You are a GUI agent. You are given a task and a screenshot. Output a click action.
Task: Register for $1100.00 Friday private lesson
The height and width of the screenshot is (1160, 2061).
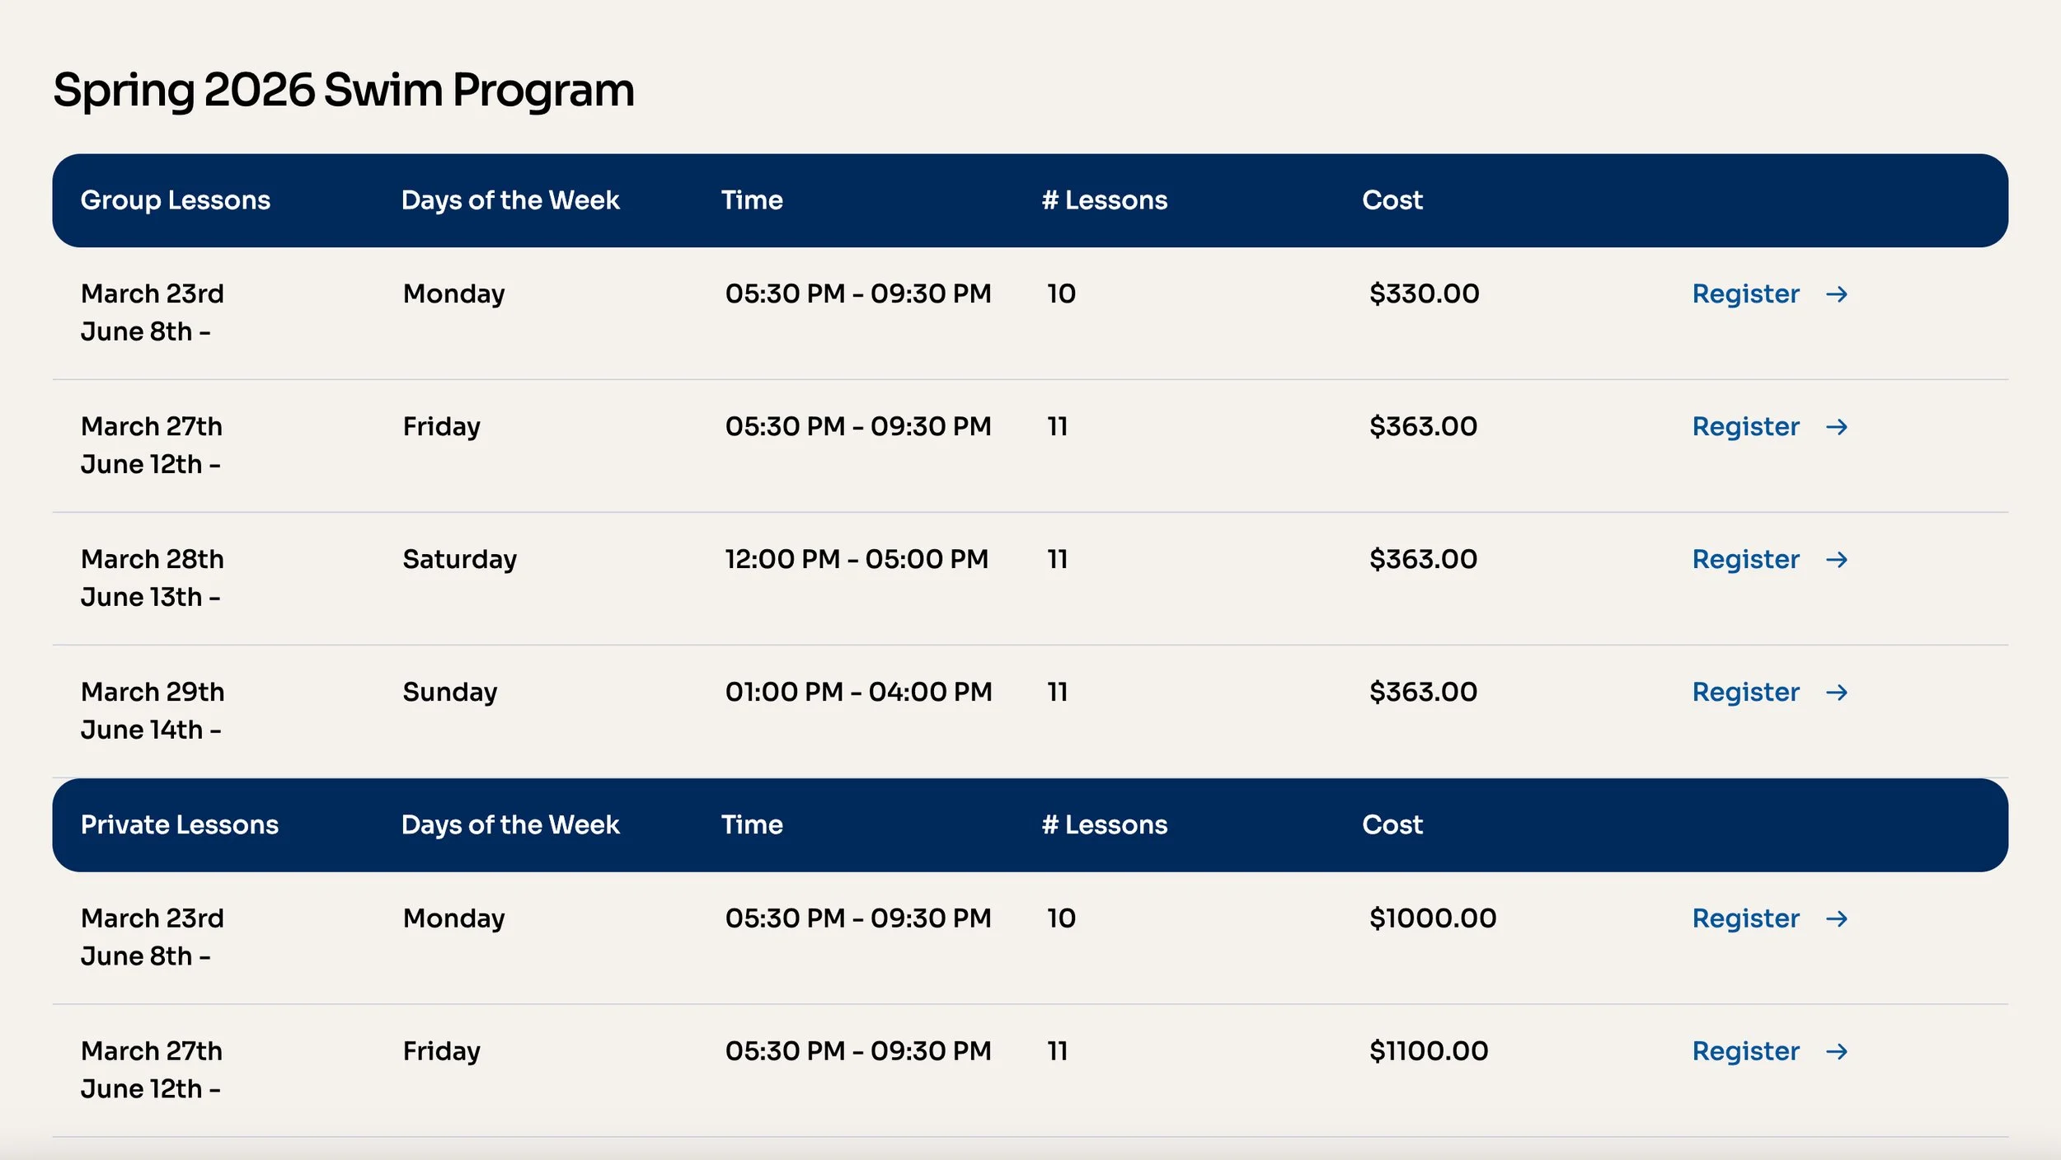click(x=1745, y=1051)
